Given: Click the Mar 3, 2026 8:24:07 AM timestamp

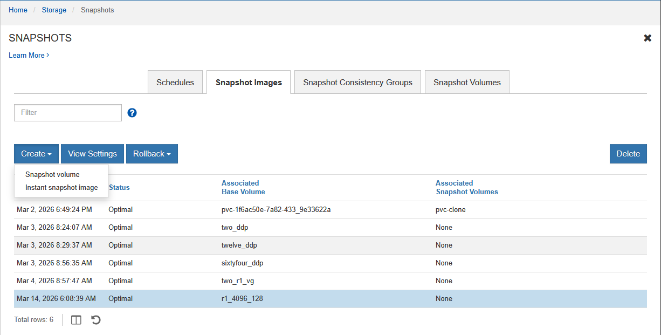Looking at the screenshot, I should (54, 227).
